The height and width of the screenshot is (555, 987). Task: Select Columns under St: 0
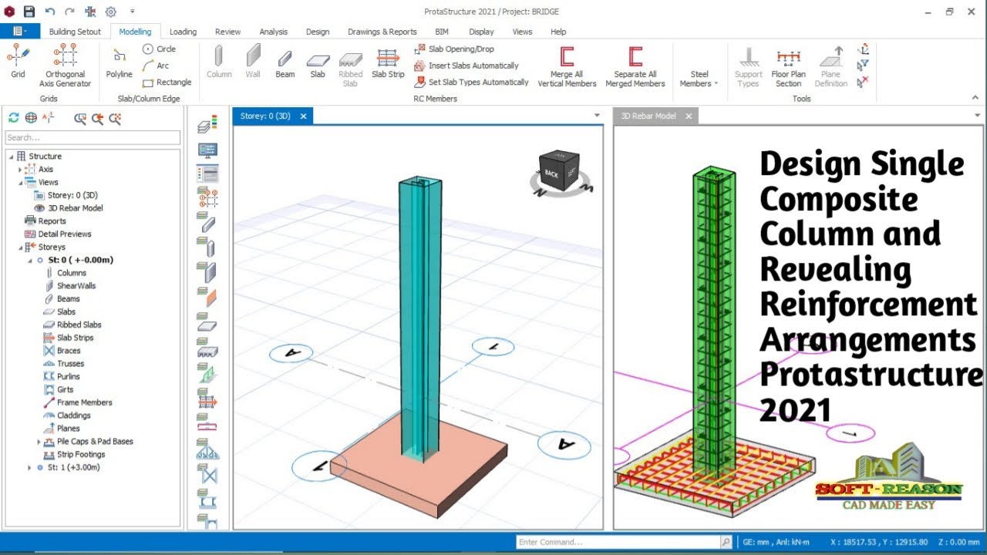(71, 273)
